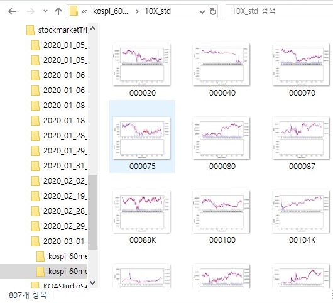Select the 2020_02_29_ folder
The image size is (333, 303).
click(x=65, y=226)
